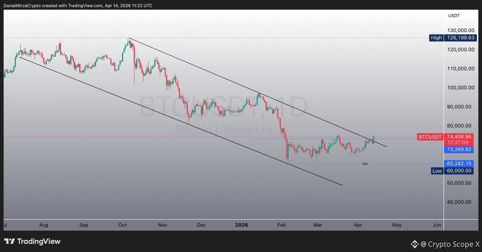The width and height of the screenshot is (482, 252).
Task: Click the 126,199.63 high price value
Action: point(461,38)
